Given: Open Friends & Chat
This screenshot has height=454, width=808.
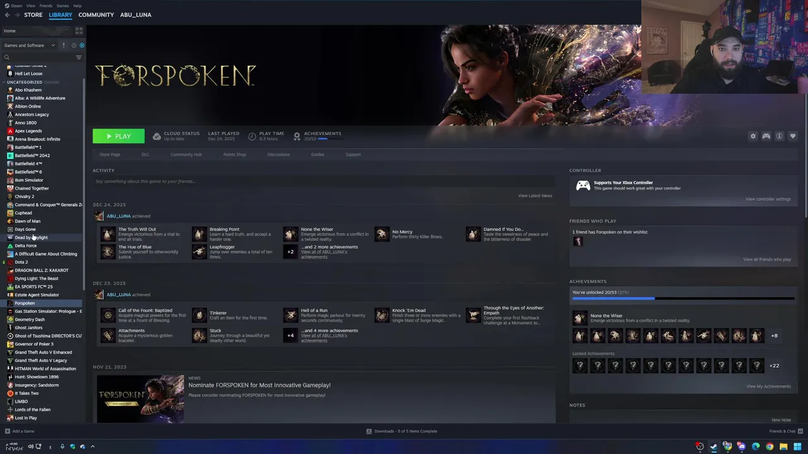Looking at the screenshot, I should (785, 431).
